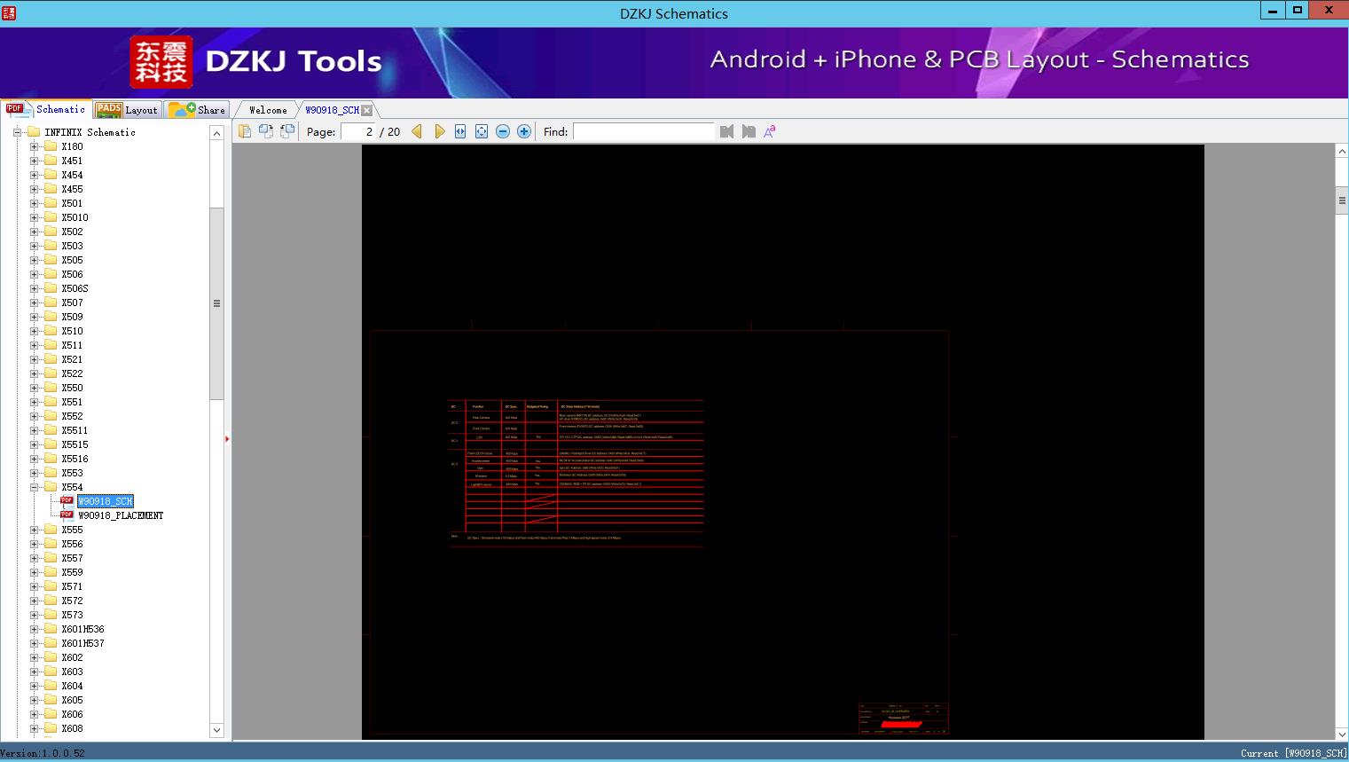Collapse the INFINIX Schematic root node
The height and width of the screenshot is (762, 1349).
(x=17, y=132)
